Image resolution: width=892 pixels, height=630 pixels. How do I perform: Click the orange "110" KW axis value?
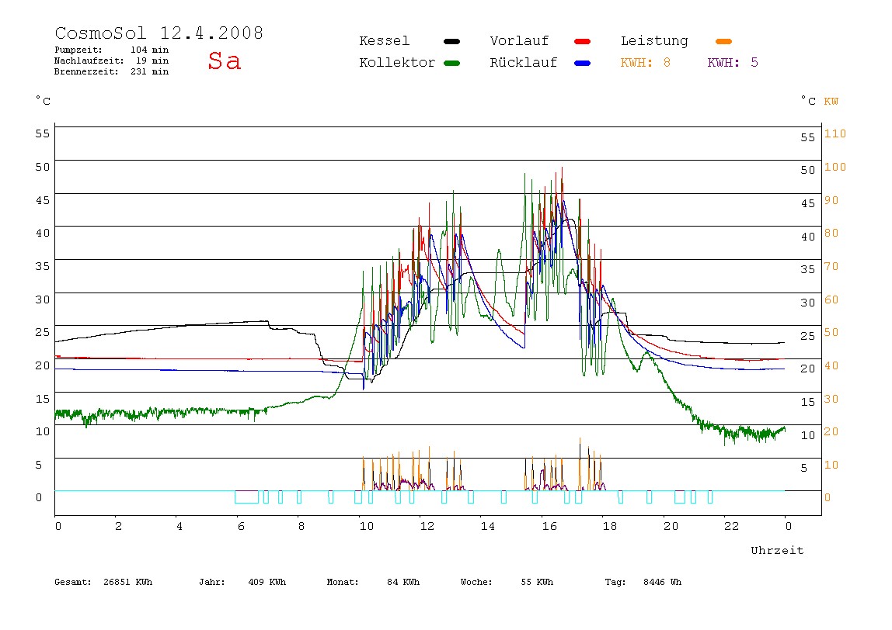pyautogui.click(x=835, y=133)
